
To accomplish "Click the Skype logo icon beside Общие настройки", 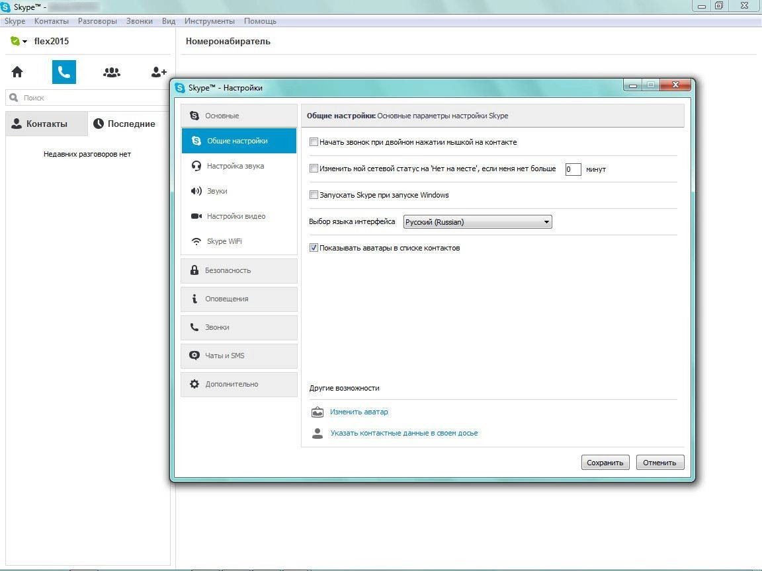I will [196, 141].
